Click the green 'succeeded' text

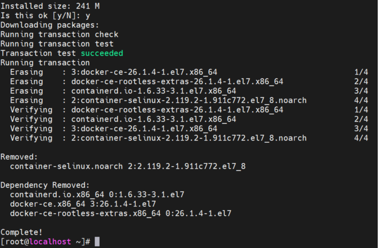(x=102, y=53)
